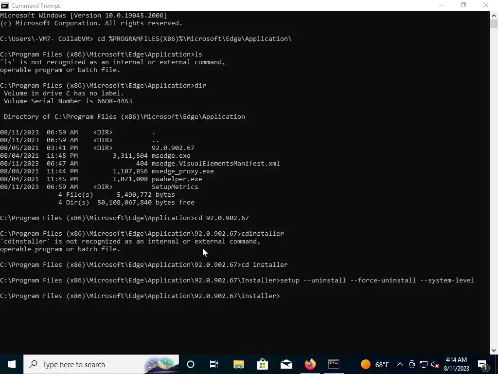Image resolution: width=498 pixels, height=374 pixels.
Task: Click the 'pwahelper.exe' entry
Action: click(177, 179)
